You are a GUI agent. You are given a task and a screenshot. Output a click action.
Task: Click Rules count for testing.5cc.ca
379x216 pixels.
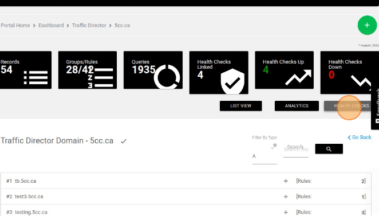(x=331, y=212)
